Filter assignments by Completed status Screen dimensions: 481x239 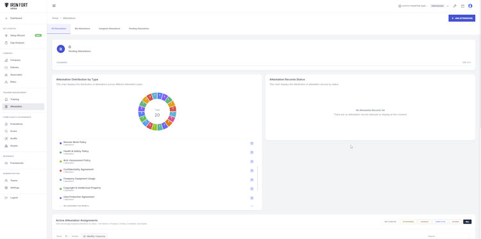point(440,222)
